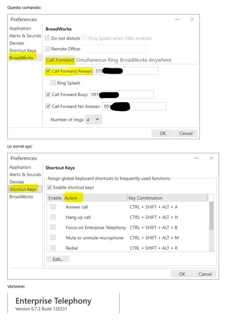The width and height of the screenshot is (227, 320).
Task: Close the BroadWorks Preferences window
Action: point(192,19)
